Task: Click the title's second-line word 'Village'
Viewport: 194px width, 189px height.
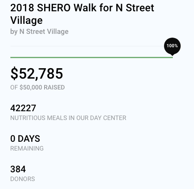Action: pyautogui.click(x=26, y=20)
